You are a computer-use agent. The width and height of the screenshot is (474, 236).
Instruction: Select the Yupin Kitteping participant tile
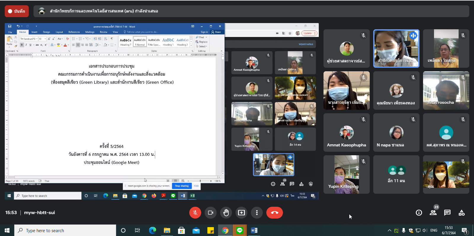pos(347,174)
